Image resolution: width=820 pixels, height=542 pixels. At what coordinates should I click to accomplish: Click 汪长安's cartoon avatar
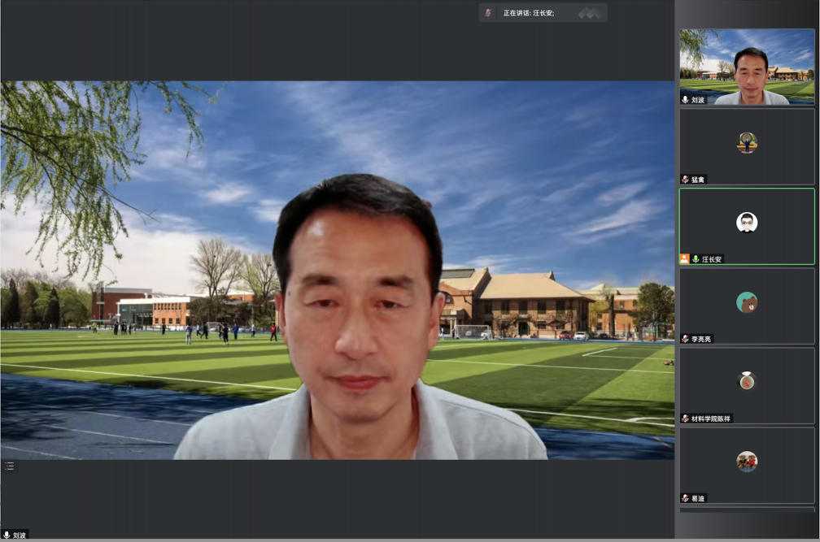(x=747, y=222)
